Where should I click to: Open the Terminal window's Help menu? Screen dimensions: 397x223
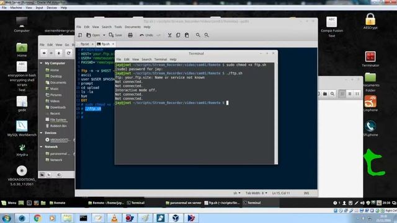coord(173,59)
